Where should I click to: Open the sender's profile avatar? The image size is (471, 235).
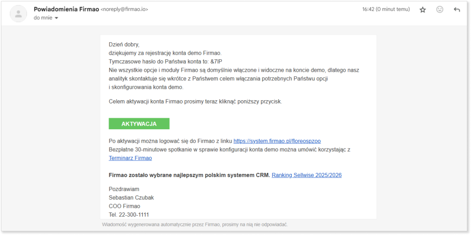18,13
